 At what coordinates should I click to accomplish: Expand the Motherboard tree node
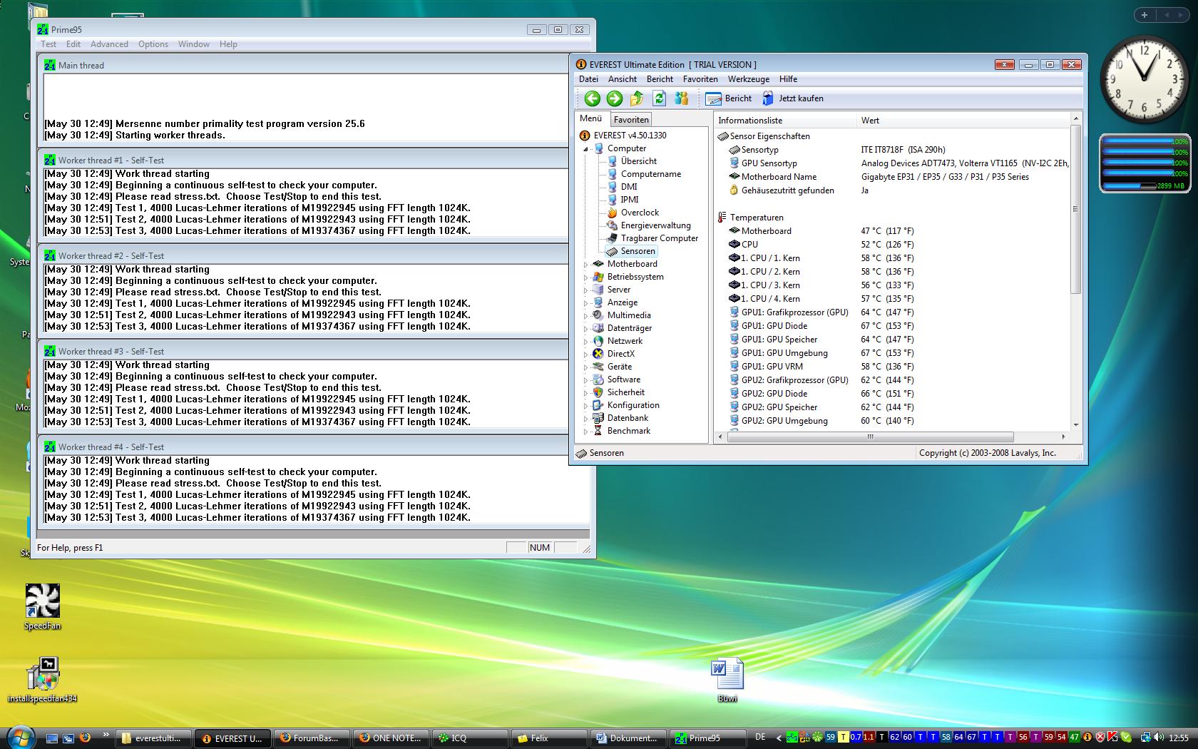pyautogui.click(x=586, y=264)
